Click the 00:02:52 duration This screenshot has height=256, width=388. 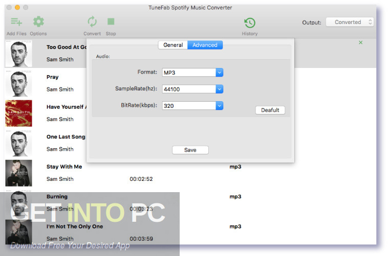point(141,179)
